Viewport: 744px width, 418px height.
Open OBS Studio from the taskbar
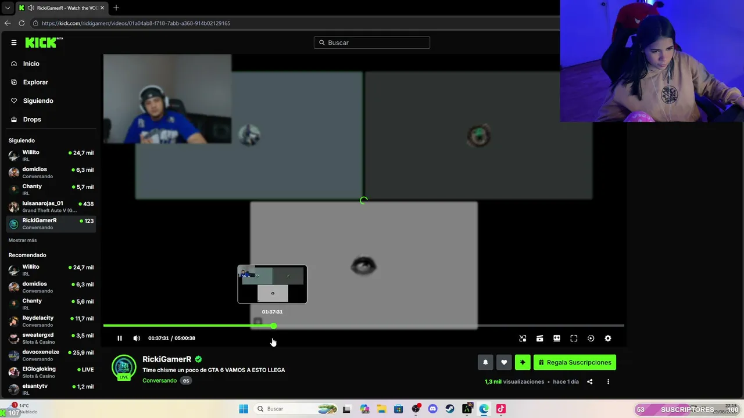(x=416, y=409)
